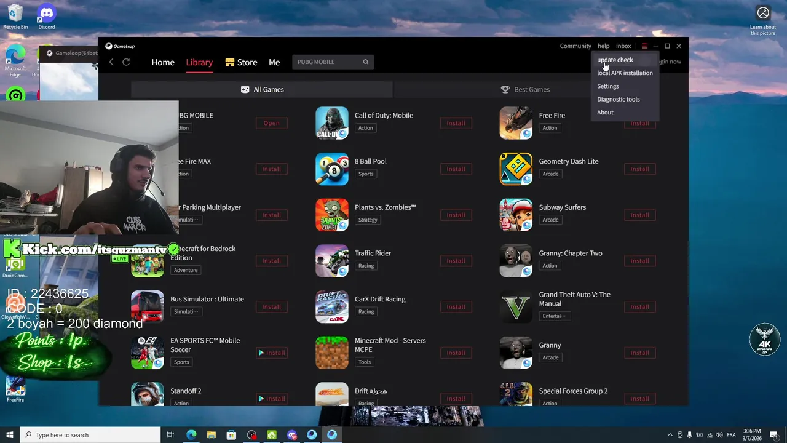Install Bus Simulator: Ultimate

pos(272,307)
